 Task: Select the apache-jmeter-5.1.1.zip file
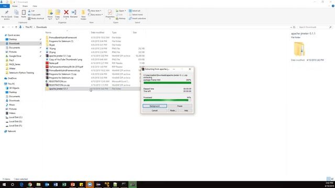tap(60, 56)
